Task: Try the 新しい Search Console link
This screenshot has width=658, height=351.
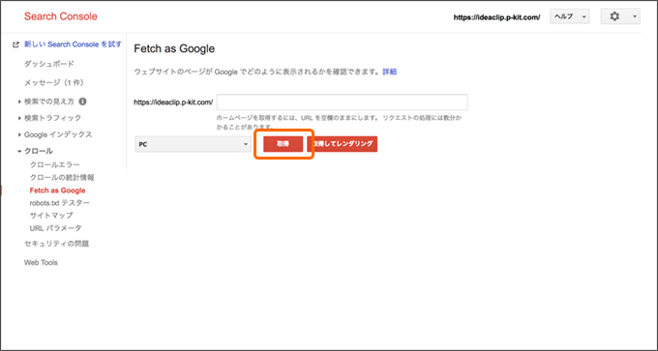Action: (73, 44)
